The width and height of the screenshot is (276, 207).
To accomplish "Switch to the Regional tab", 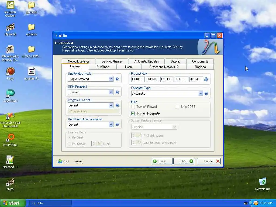I will pos(200,67).
